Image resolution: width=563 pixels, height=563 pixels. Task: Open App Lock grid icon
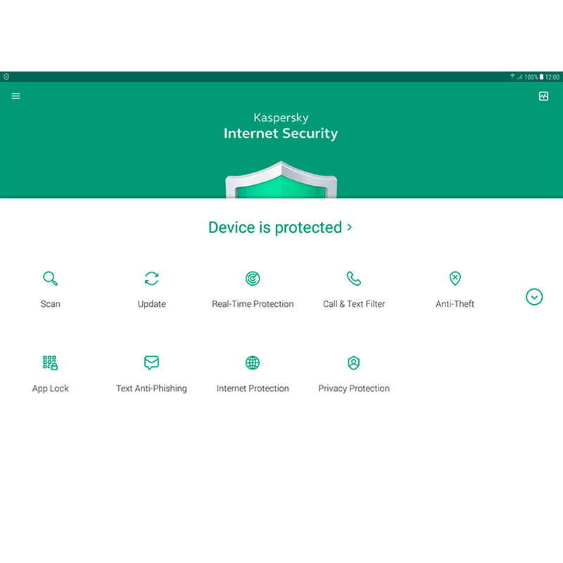[x=50, y=362]
